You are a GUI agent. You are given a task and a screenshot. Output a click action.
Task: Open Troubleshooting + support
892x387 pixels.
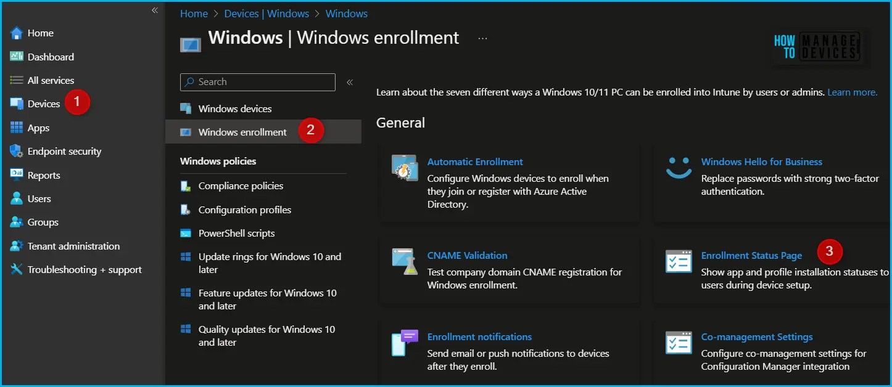(x=85, y=269)
